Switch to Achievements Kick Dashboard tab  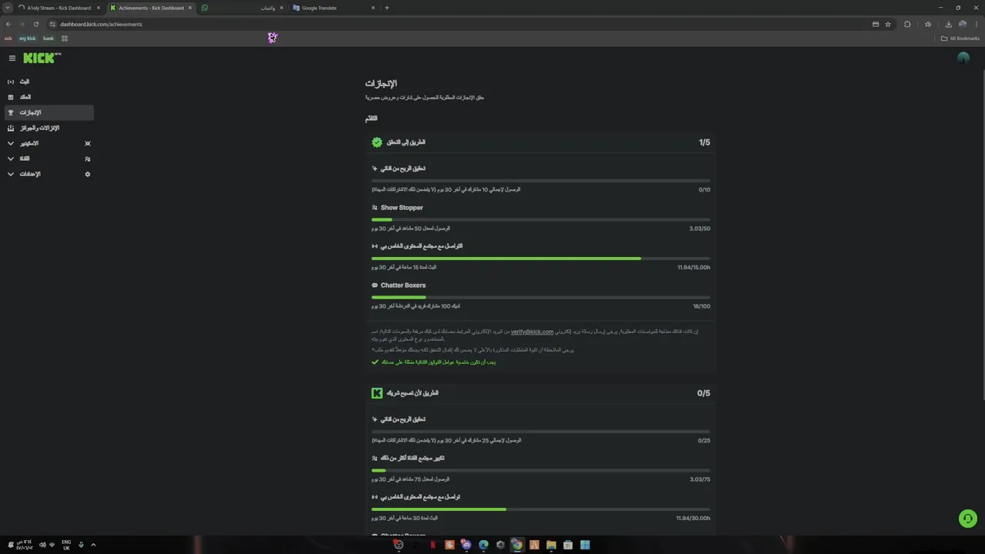(151, 8)
